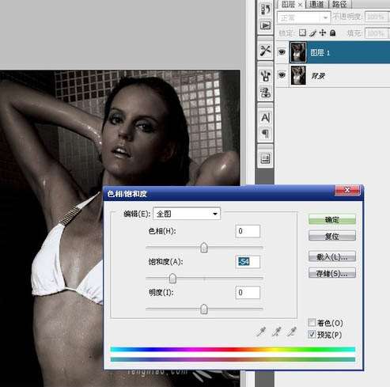390x387 pixels.
Task: Select the first eyedropper in dialog
Action: [x=261, y=332]
